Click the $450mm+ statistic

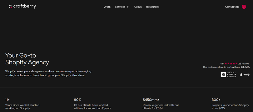click(151, 100)
